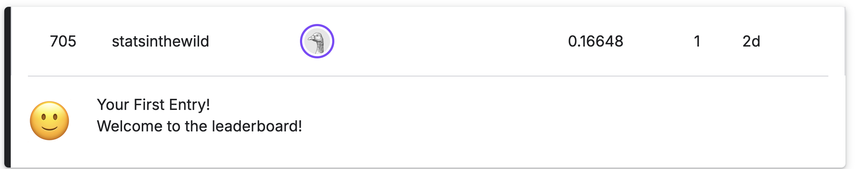Click the rank number 705
This screenshot has width=857, height=169.
coord(63,42)
